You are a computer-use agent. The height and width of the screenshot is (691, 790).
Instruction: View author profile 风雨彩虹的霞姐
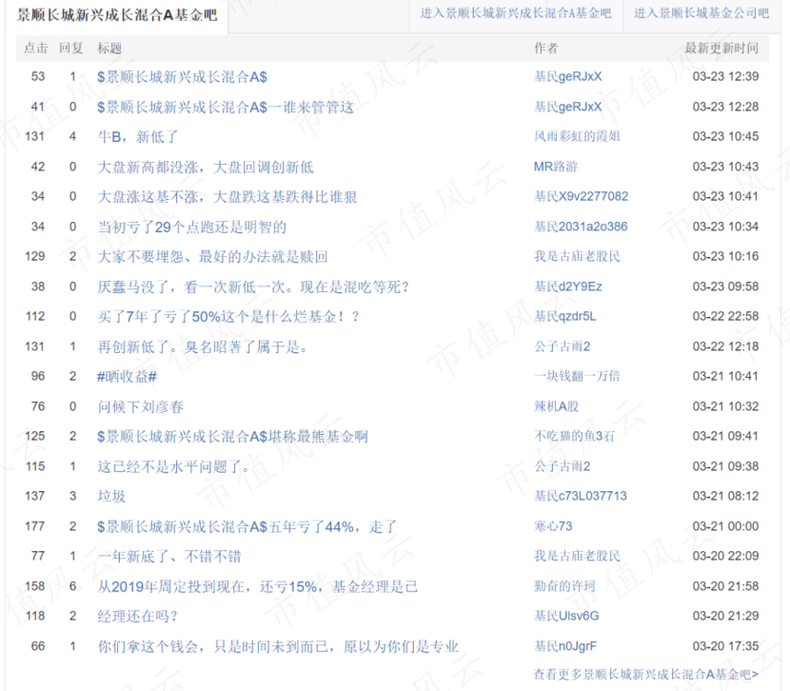point(577,137)
